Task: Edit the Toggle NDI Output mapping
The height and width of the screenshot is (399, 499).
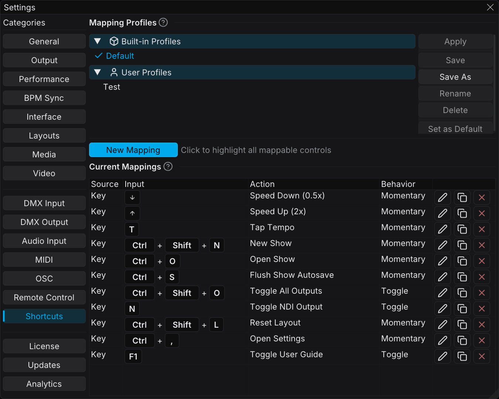Action: 442,309
